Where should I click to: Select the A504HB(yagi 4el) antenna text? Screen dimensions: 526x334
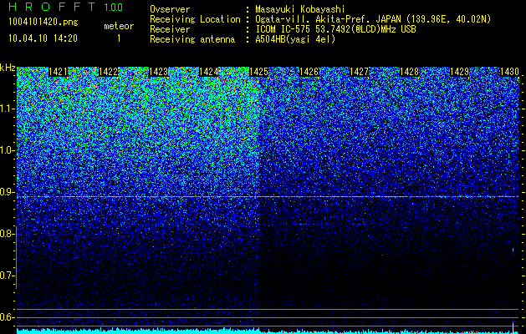(x=295, y=39)
